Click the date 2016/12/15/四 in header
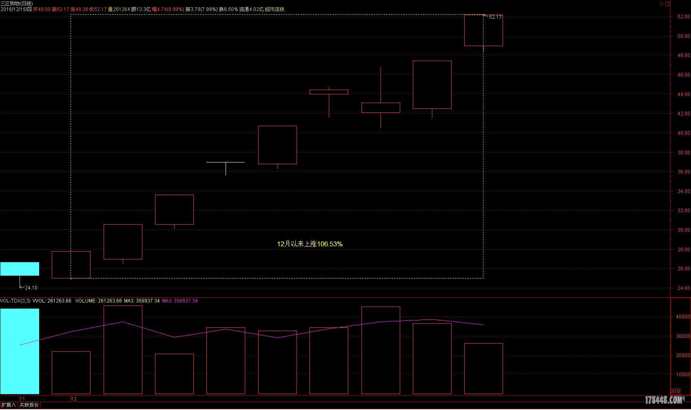 [x=16, y=9]
